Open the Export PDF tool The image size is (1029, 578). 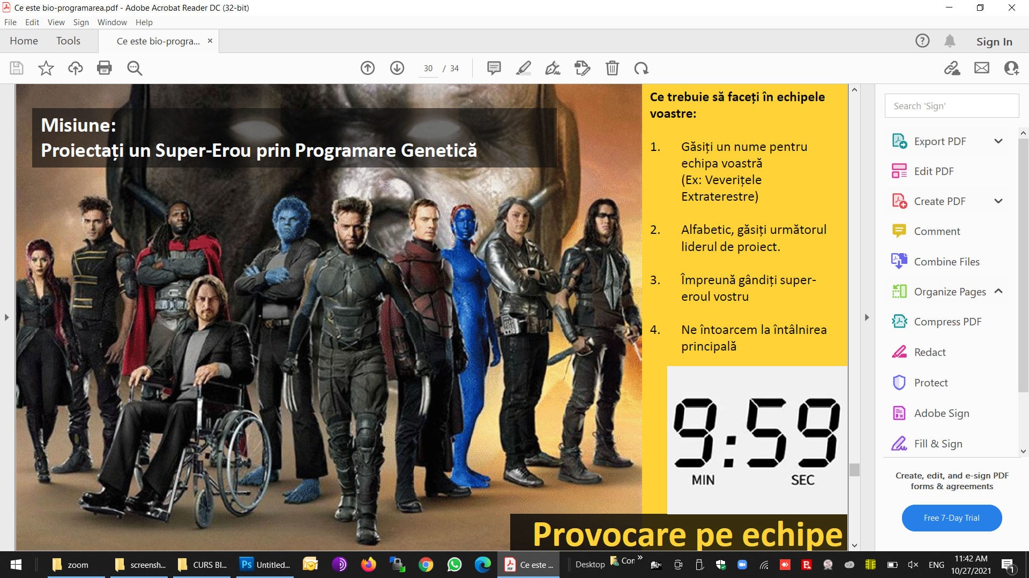click(x=939, y=141)
